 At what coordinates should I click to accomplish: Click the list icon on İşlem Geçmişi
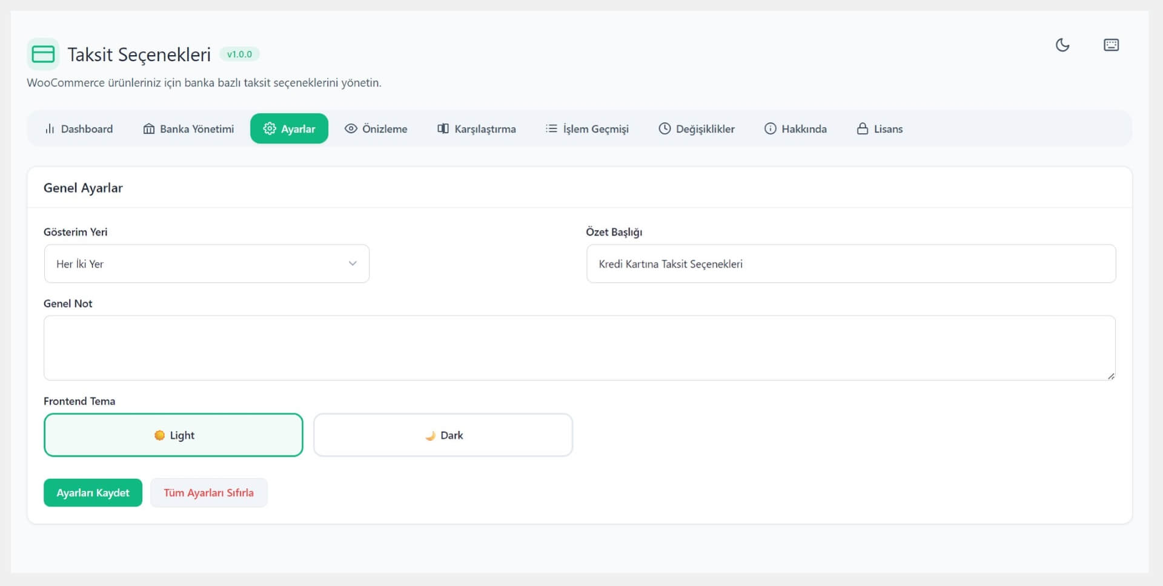(x=551, y=128)
